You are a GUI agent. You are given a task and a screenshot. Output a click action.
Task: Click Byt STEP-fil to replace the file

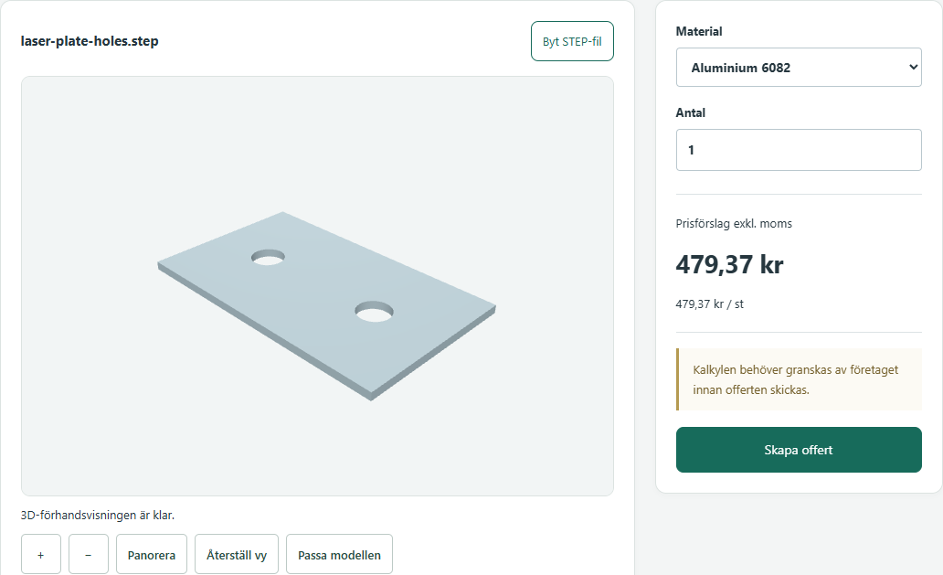[x=572, y=41]
